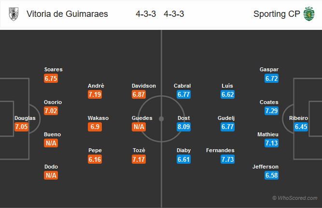Viewport: 322px width, 208px height.
Task: Select Dost's 8.09 rating badge
Action: (184, 127)
